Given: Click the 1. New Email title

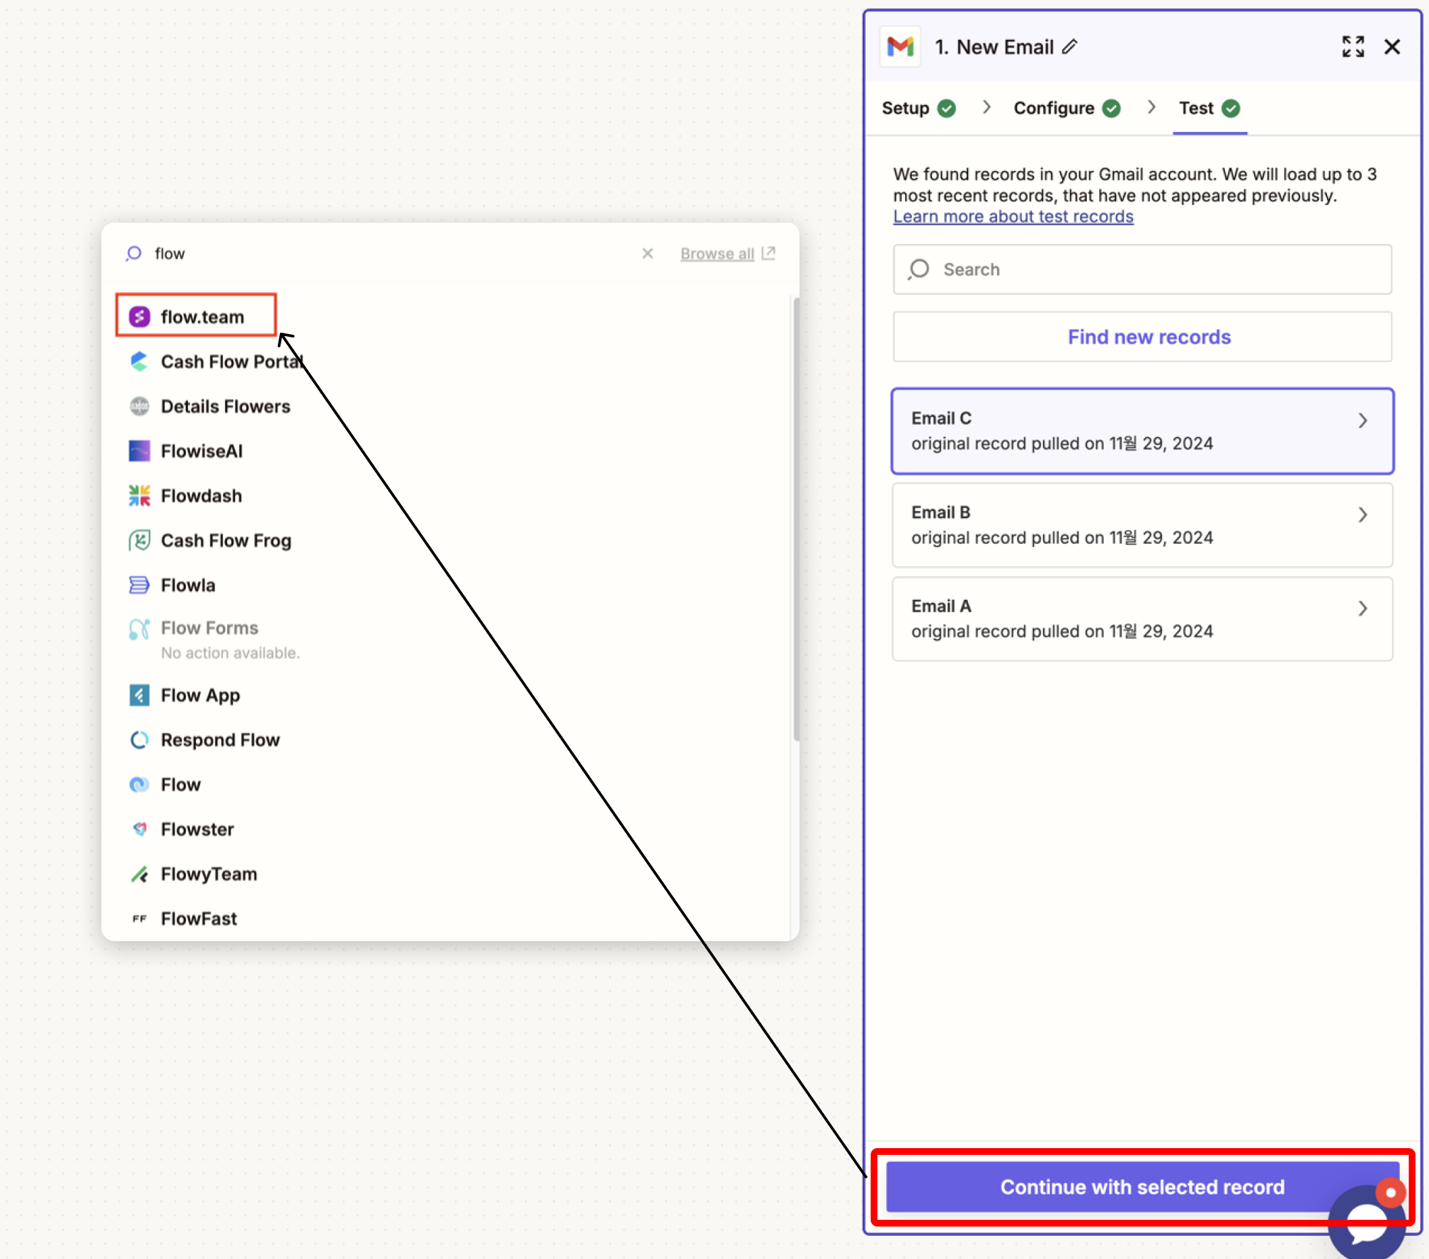Looking at the screenshot, I should point(994,47).
